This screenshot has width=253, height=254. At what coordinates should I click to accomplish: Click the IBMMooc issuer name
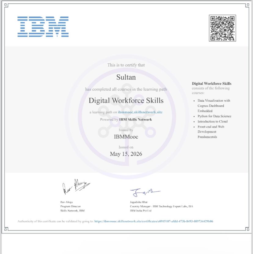tap(126, 137)
